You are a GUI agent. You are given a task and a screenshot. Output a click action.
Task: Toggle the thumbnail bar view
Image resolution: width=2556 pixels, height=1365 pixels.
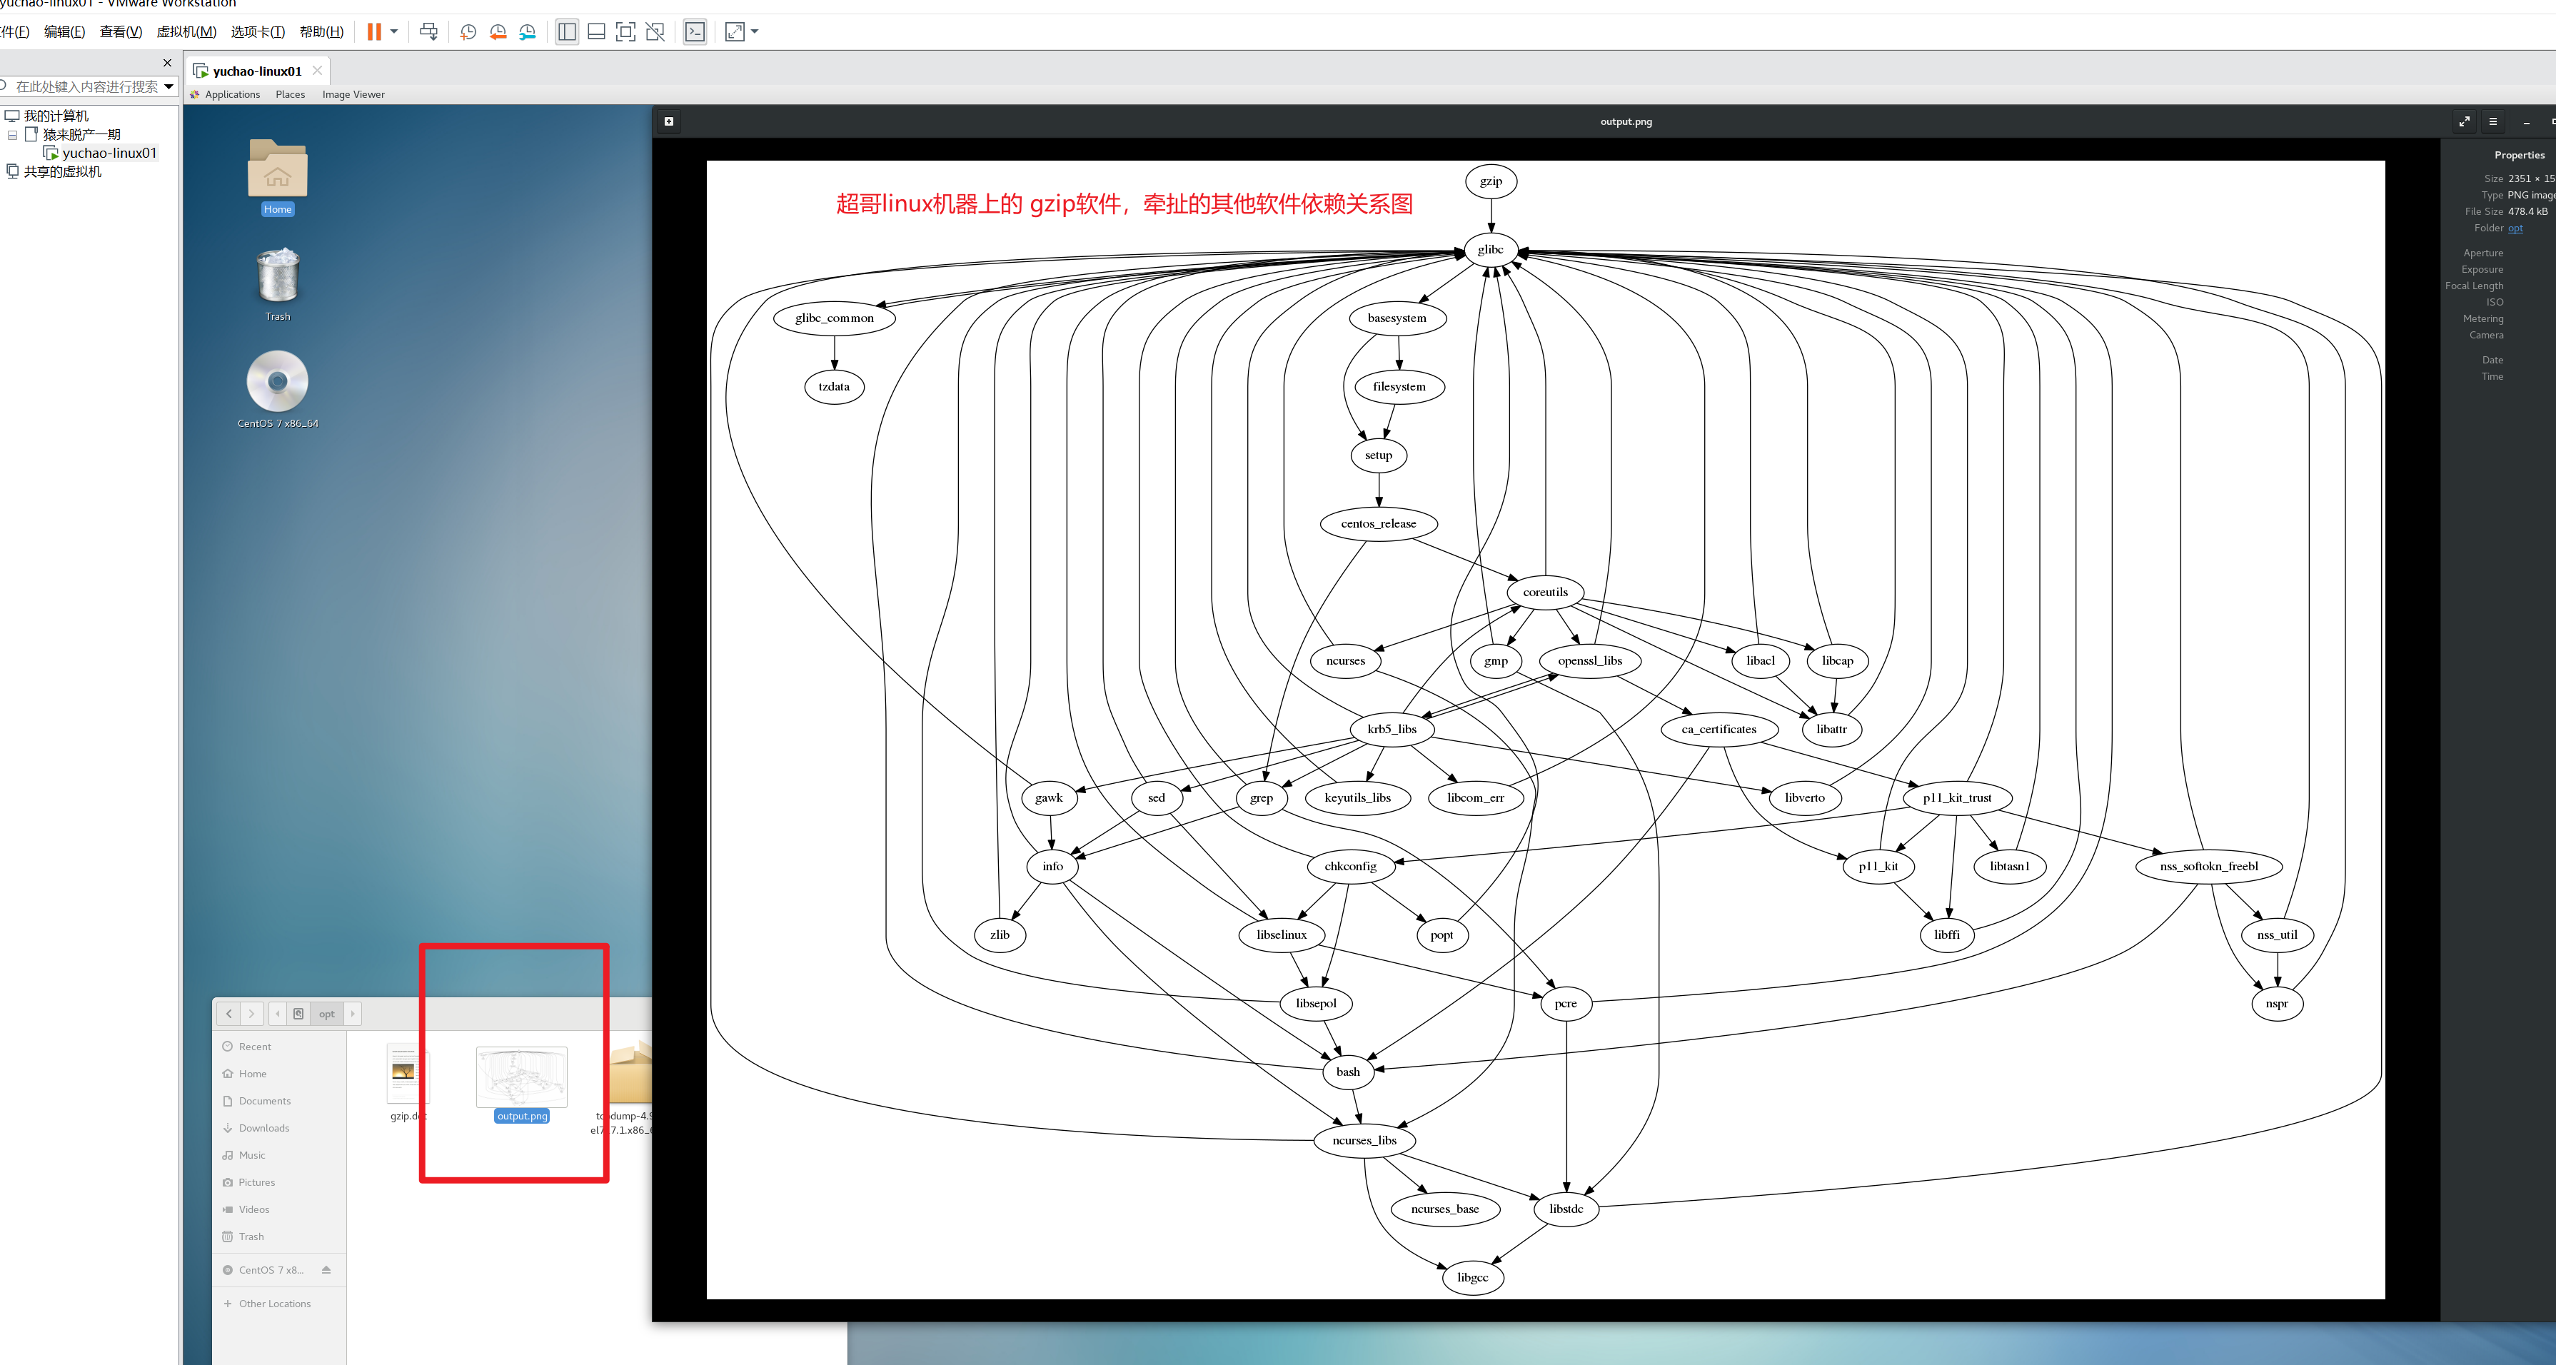point(596,31)
